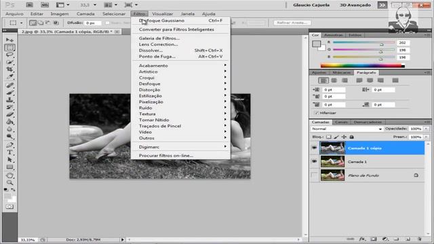This screenshot has width=434, height=244.
Task: Toggle lock transparent pixels
Action: (x=328, y=137)
